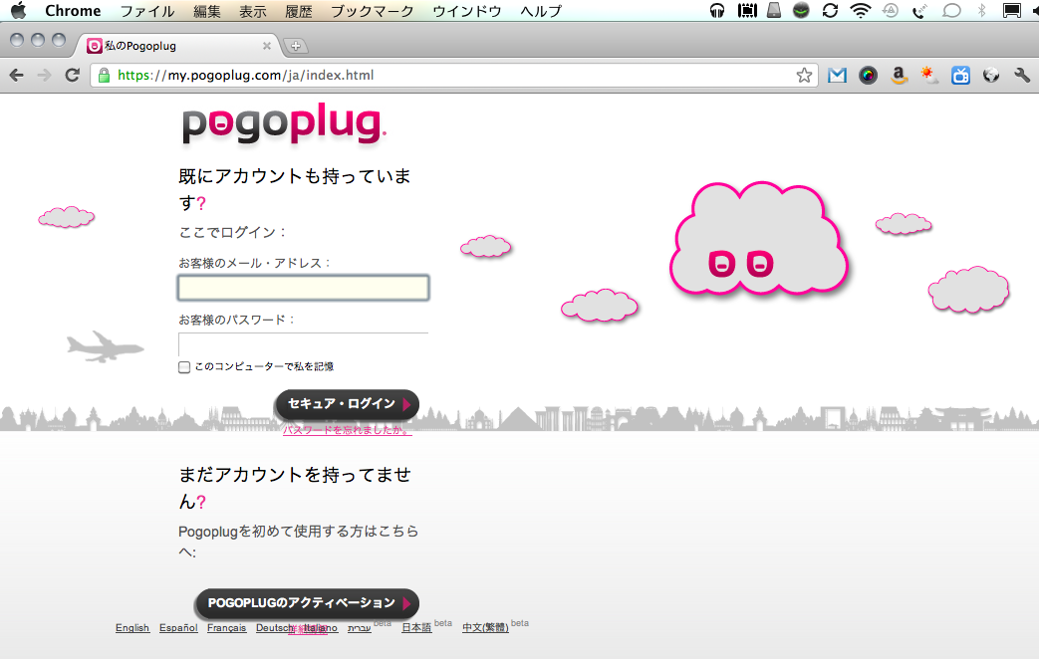Switch language to Hebrew עברית
The image size is (1039, 659).
click(360, 628)
